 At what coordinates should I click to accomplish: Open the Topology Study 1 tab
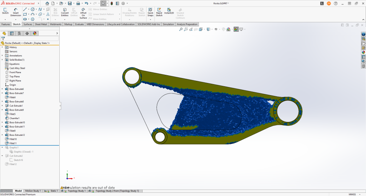click(x=75, y=191)
